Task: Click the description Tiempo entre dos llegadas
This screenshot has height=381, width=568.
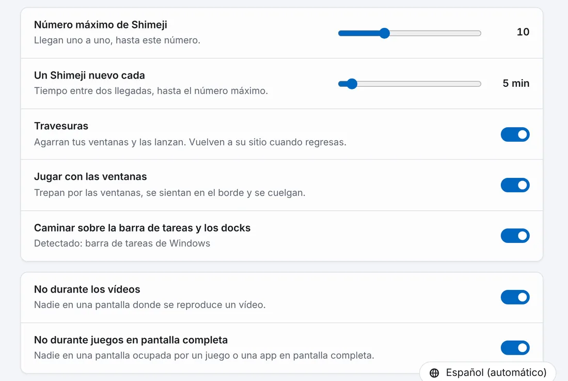Action: pos(151,90)
